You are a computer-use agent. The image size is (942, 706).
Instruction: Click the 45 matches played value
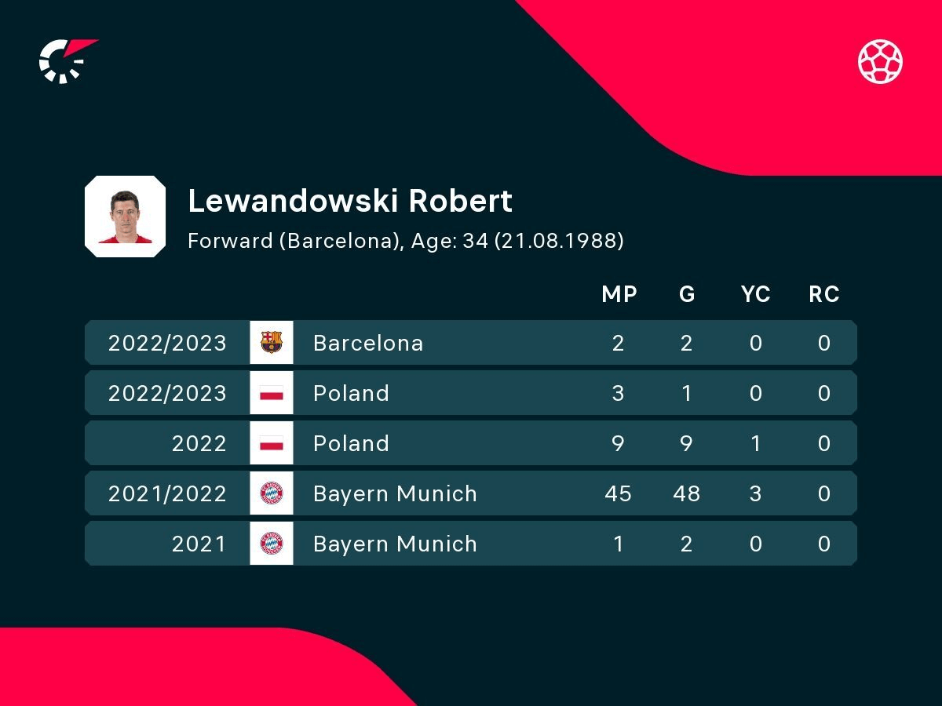point(619,493)
